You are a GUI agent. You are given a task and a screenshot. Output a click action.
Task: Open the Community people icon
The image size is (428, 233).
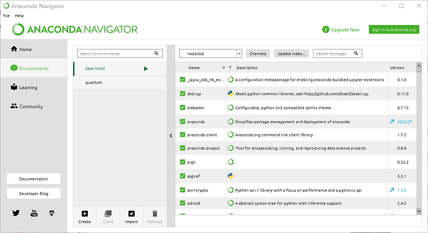14,106
